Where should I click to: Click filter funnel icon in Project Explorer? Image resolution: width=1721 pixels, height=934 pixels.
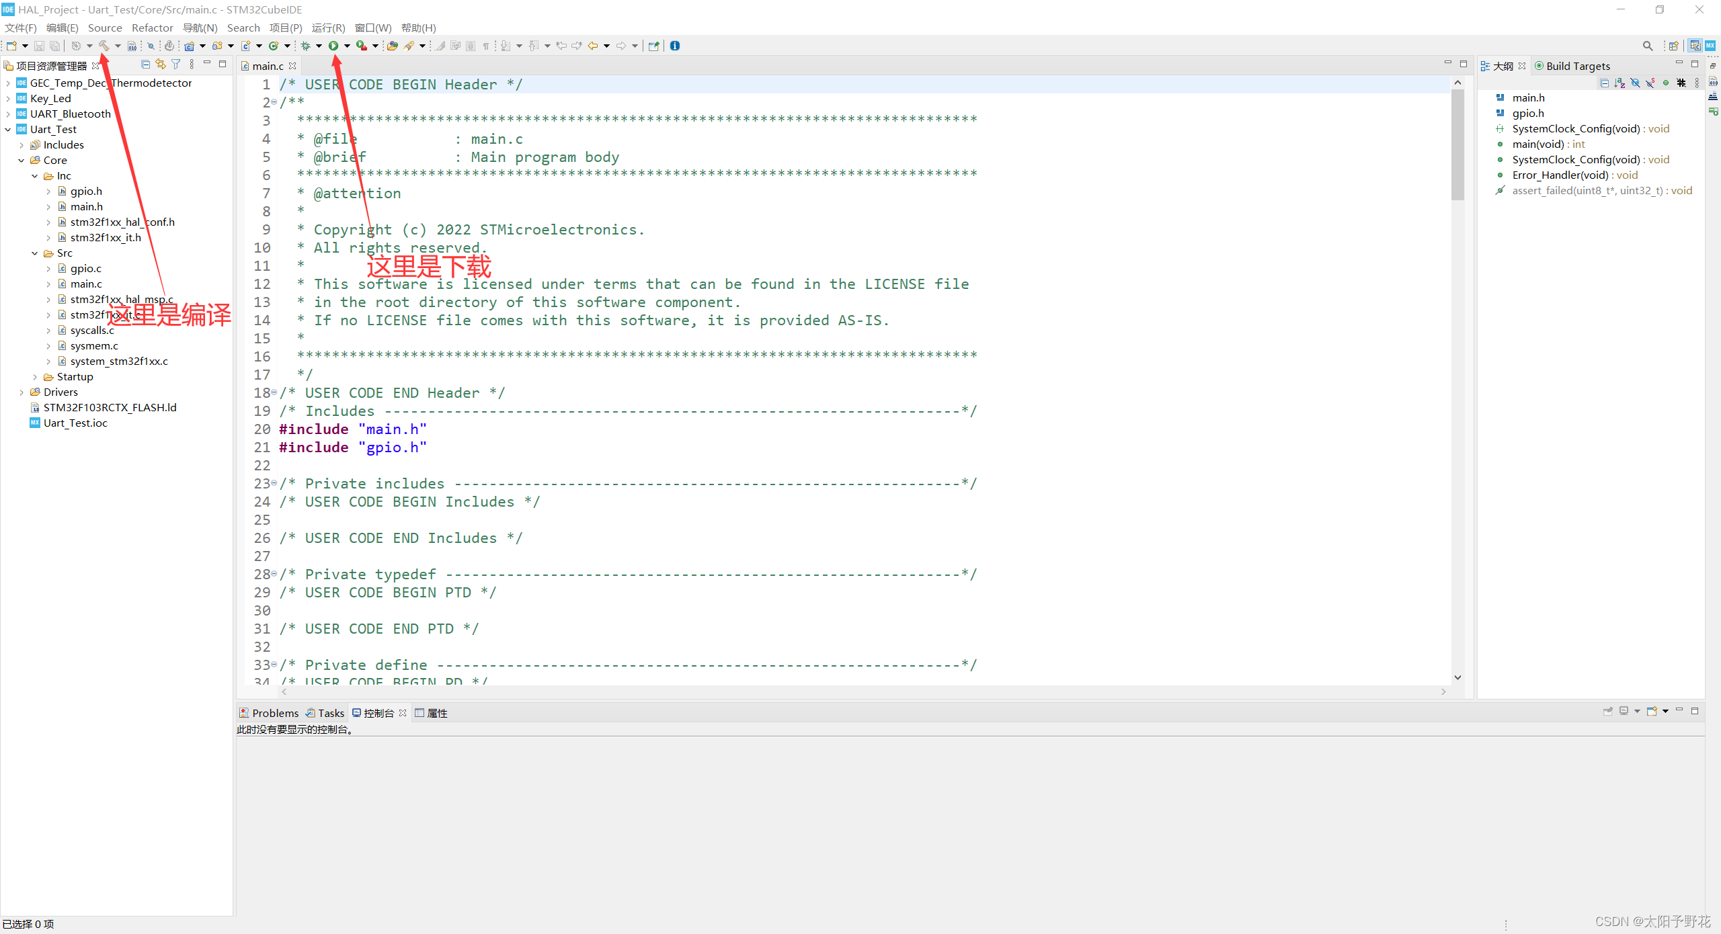(176, 65)
